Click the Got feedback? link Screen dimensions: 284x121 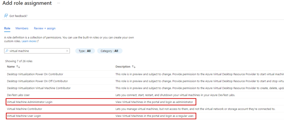click(x=18, y=16)
